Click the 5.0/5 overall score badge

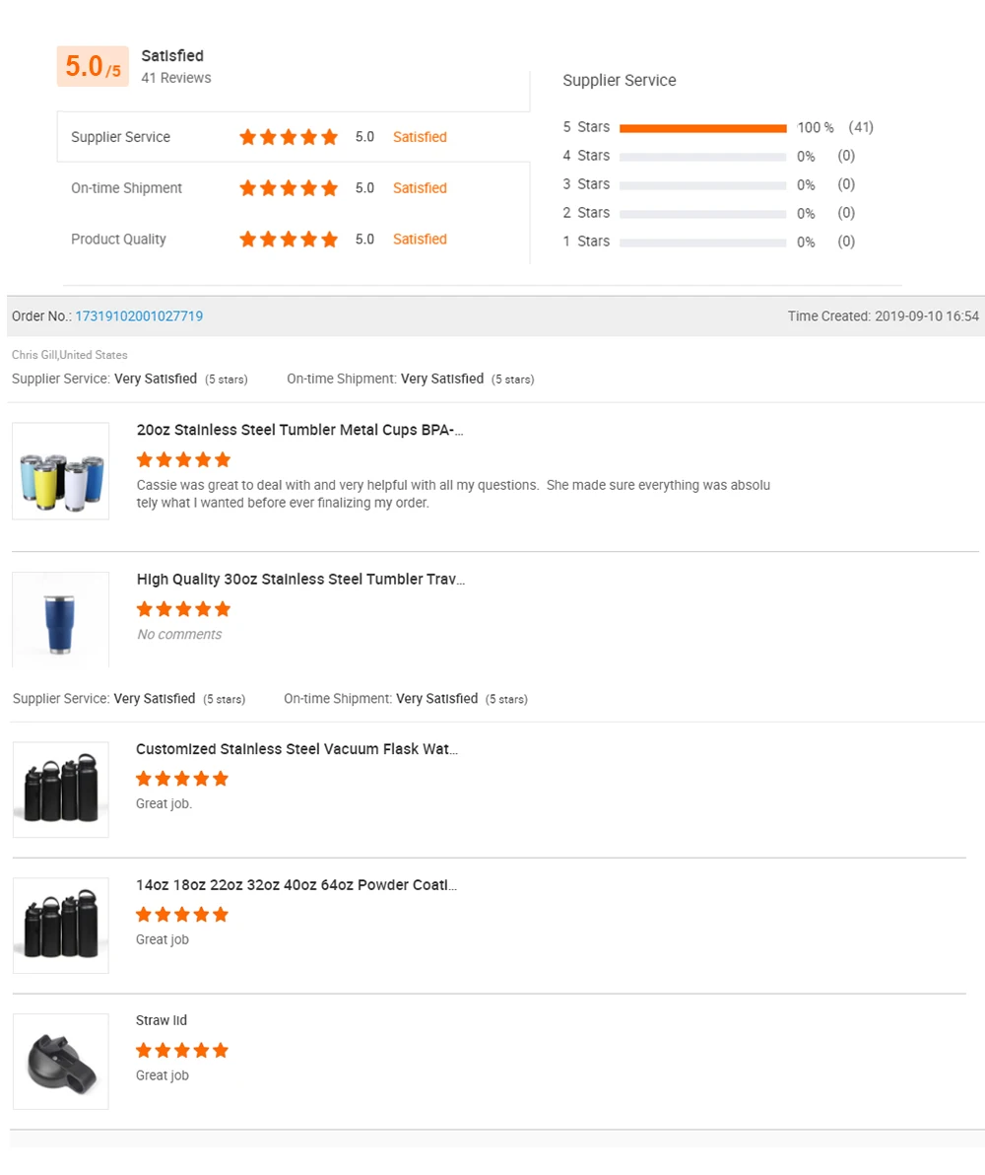coord(93,66)
